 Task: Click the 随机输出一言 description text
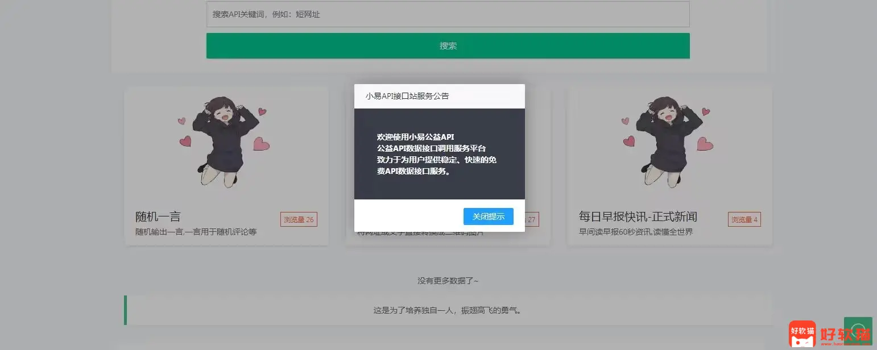tap(196, 232)
